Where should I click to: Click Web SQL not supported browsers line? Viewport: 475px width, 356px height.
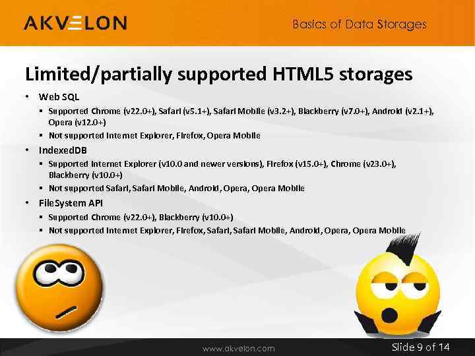point(154,135)
